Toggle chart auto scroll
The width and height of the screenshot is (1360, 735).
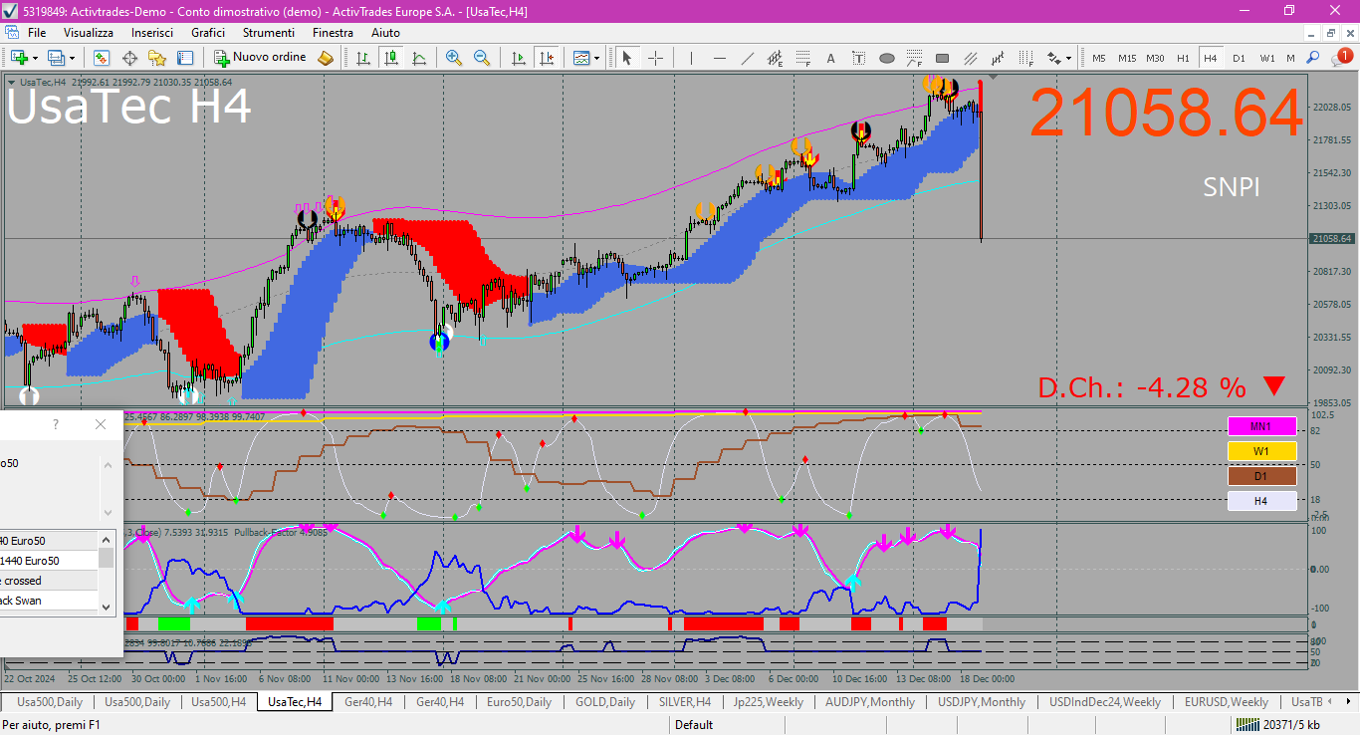pos(518,58)
